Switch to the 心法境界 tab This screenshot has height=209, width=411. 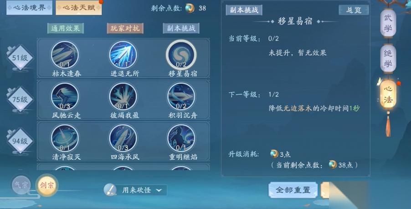tap(29, 8)
